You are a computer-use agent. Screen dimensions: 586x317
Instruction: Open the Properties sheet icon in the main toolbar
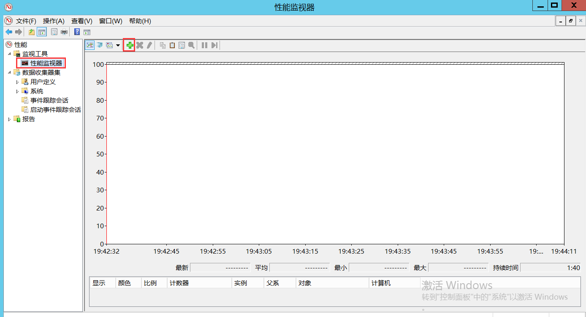54,32
